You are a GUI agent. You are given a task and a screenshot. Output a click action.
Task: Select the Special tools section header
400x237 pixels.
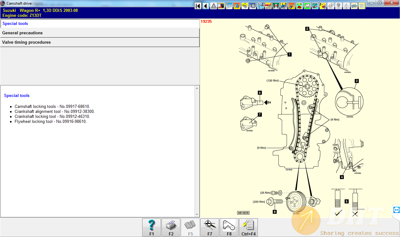point(100,24)
